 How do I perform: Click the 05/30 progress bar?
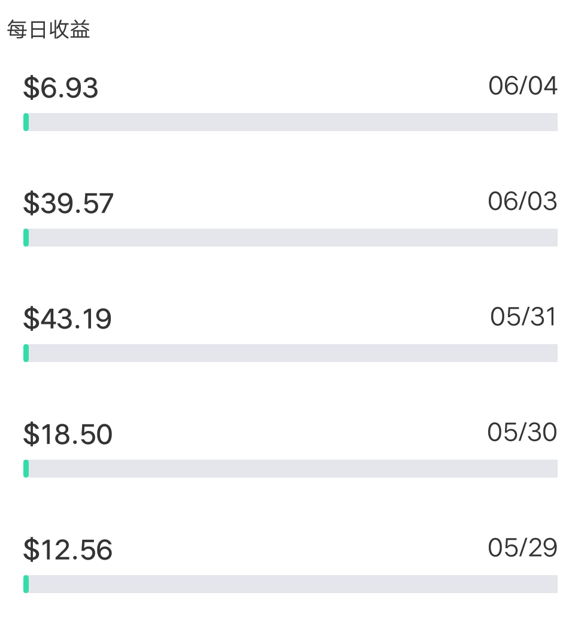[x=290, y=469]
